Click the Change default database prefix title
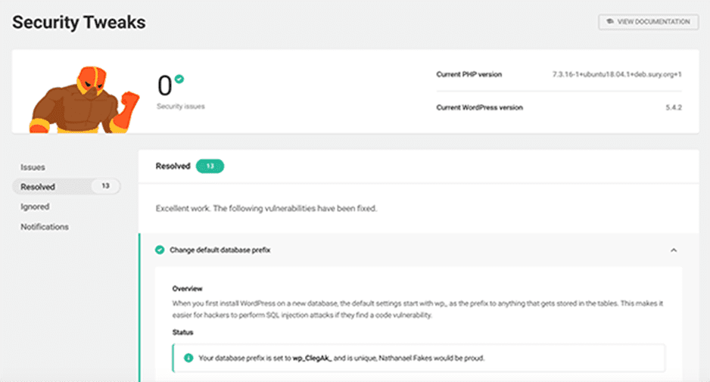 click(220, 250)
